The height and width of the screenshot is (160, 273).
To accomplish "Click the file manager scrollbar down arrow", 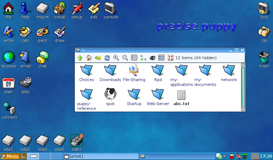I will click(x=243, y=109).
